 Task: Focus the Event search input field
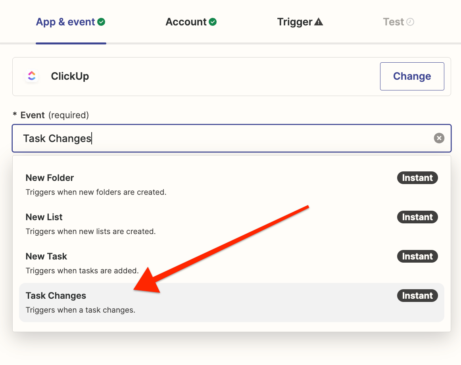coord(222,138)
